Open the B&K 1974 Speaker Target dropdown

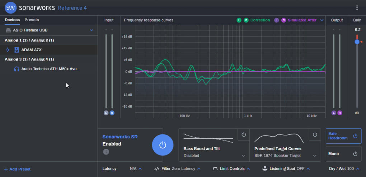point(315,156)
